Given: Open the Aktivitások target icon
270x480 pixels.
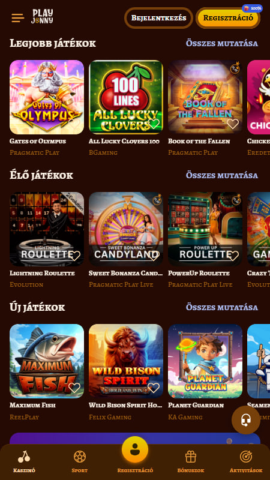Looking at the screenshot, I should 246,461.
